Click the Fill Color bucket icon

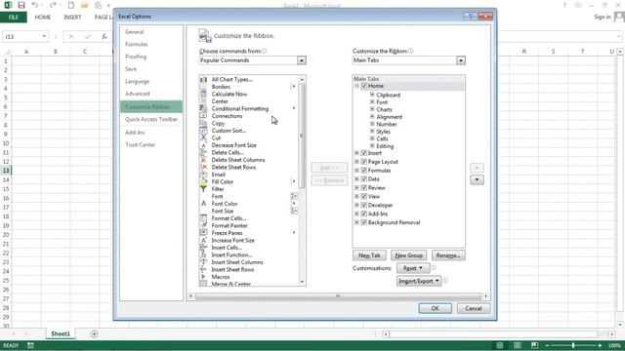pos(203,181)
